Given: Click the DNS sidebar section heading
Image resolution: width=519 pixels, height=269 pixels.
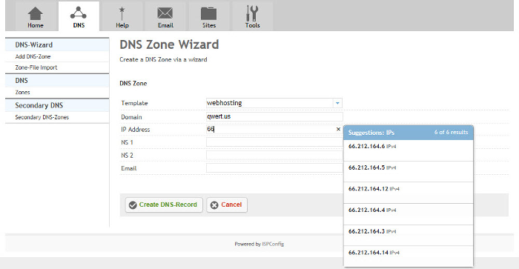Looking at the screenshot, I should 57,80.
